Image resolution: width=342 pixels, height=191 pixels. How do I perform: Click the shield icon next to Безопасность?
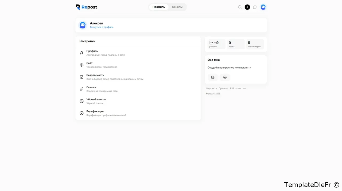(81, 77)
